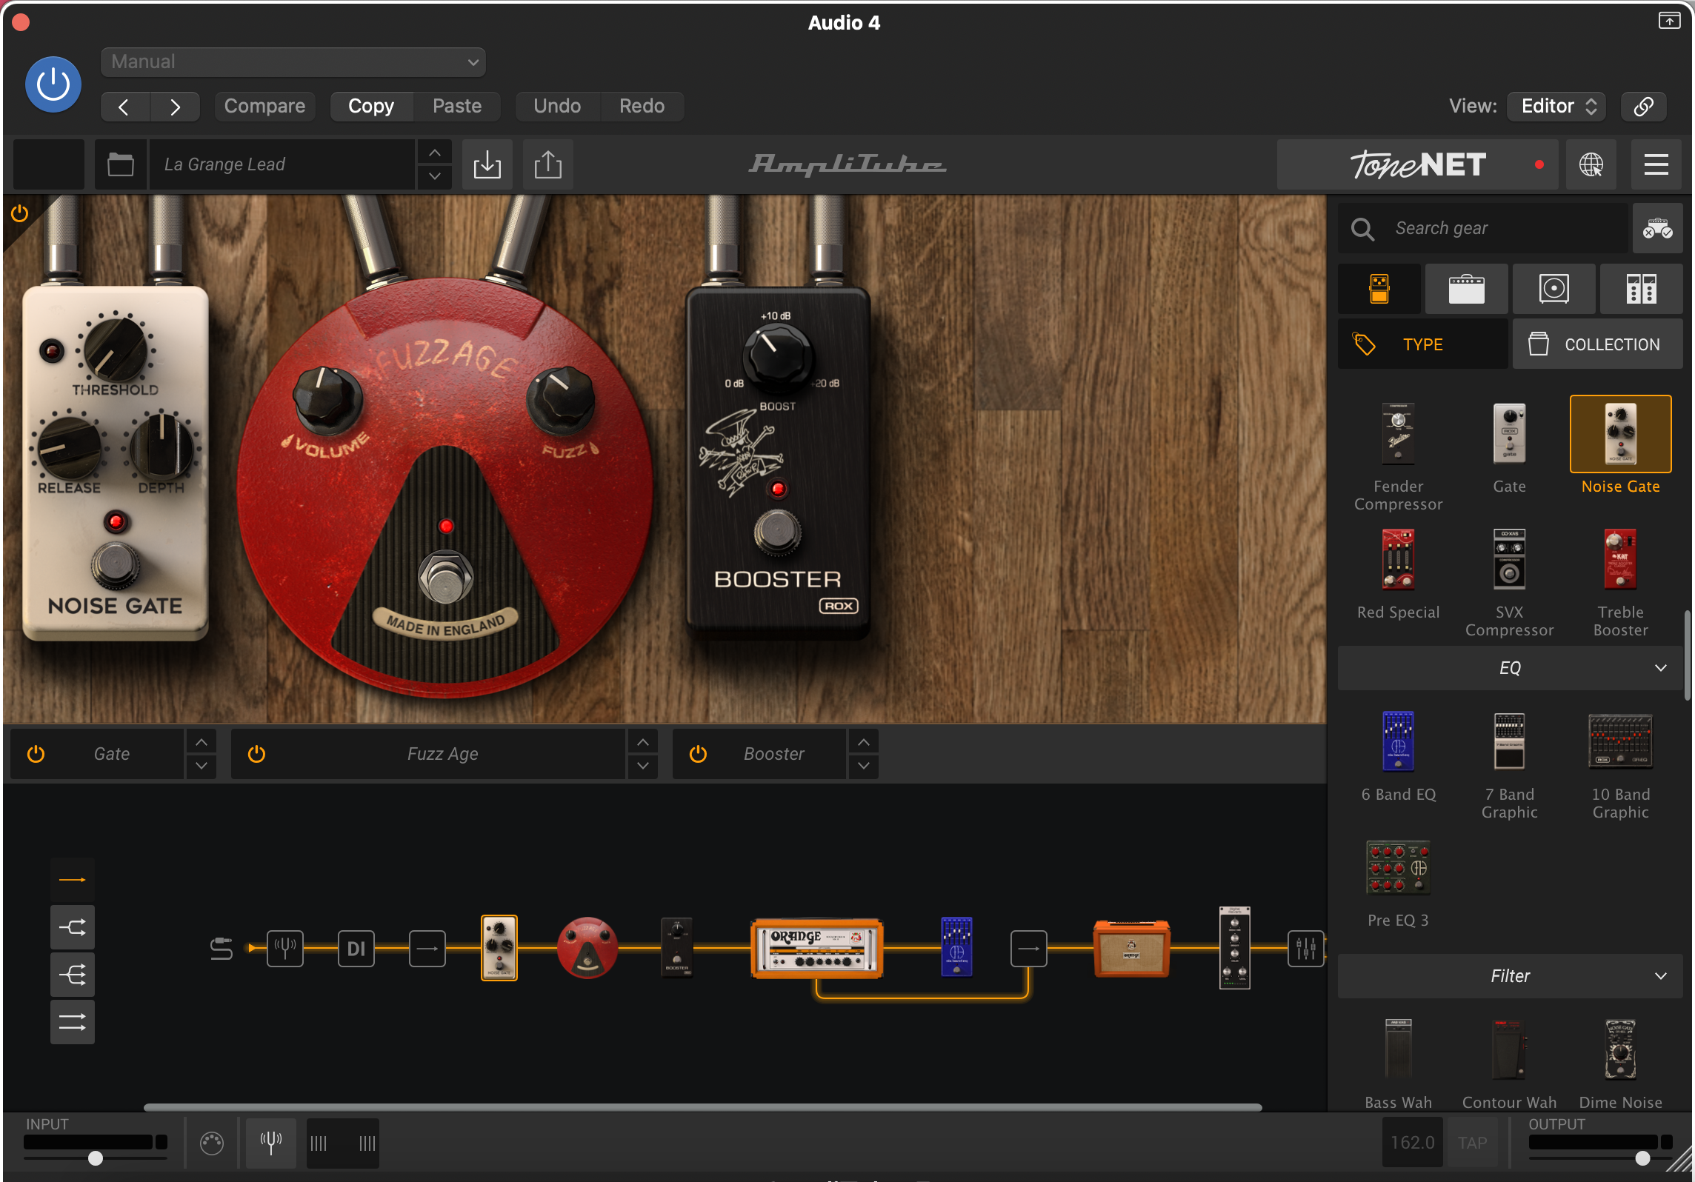
Task: Collapse the Filter category section
Action: [x=1510, y=976]
